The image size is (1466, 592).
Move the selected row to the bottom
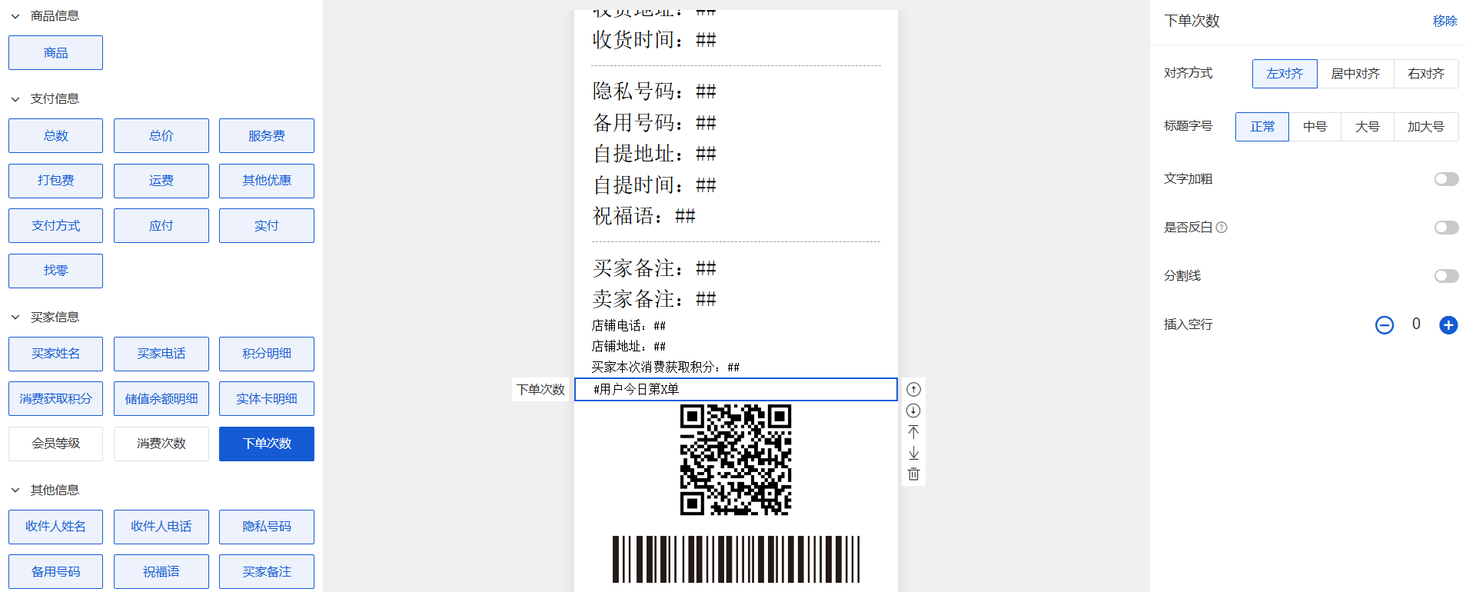pyautogui.click(x=913, y=453)
